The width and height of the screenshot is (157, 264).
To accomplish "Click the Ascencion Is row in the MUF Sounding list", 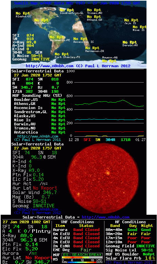I will [40, 108].
